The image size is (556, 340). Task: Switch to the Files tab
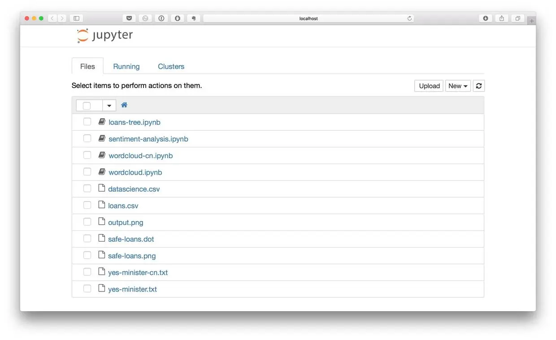(87, 66)
